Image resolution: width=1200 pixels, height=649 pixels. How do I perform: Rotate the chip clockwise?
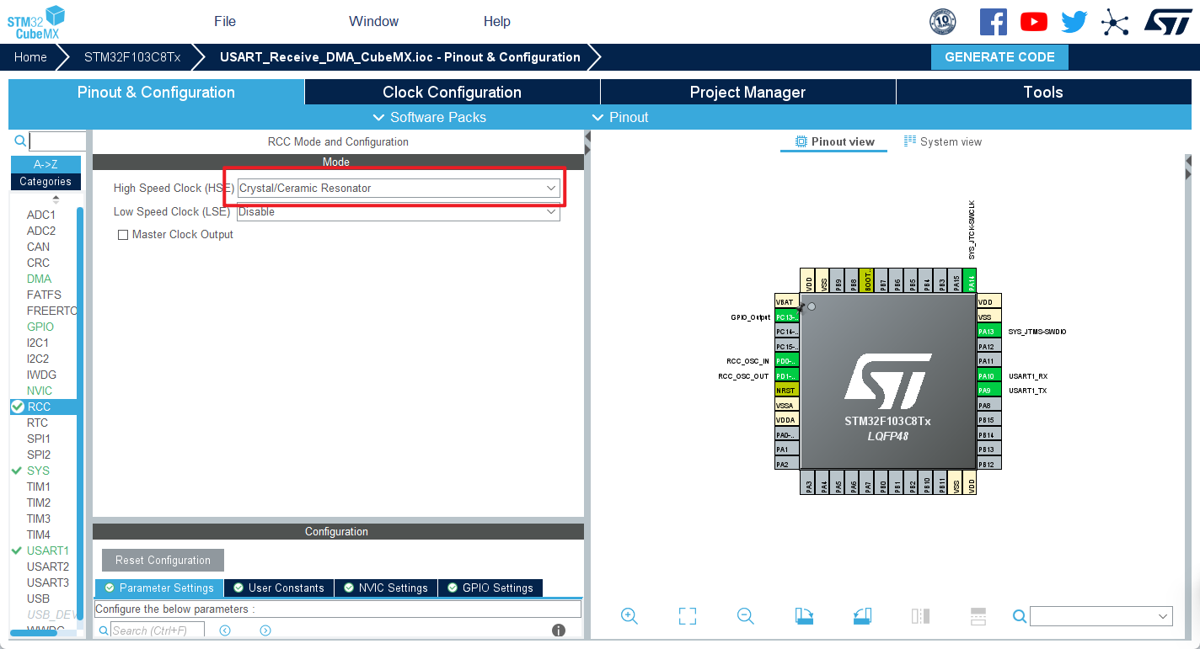[x=804, y=616]
